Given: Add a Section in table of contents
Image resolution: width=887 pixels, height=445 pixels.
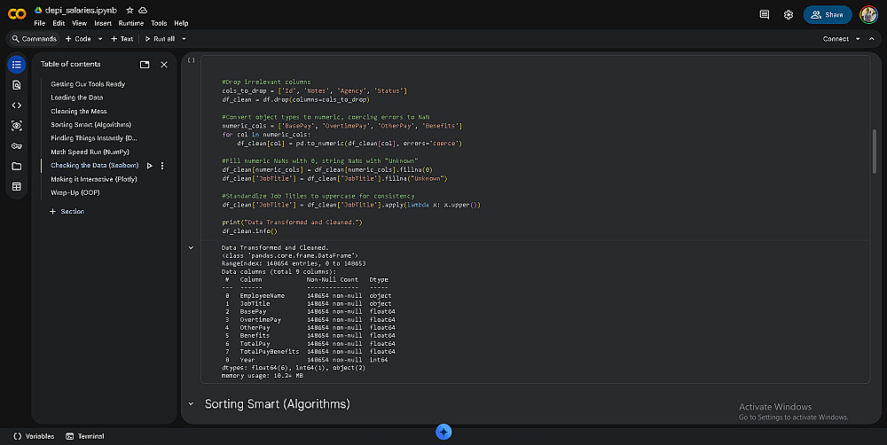Looking at the screenshot, I should pyautogui.click(x=67, y=212).
